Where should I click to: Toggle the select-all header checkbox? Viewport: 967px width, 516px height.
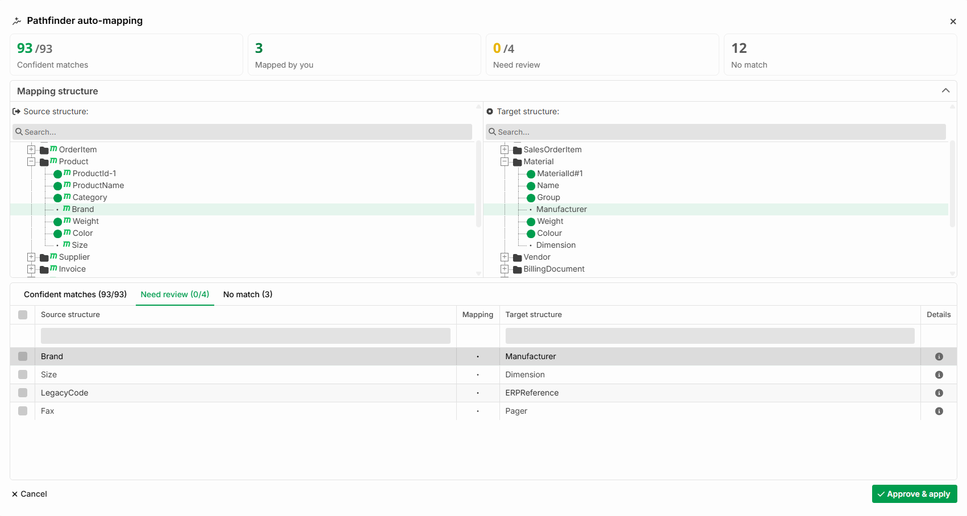(x=23, y=315)
